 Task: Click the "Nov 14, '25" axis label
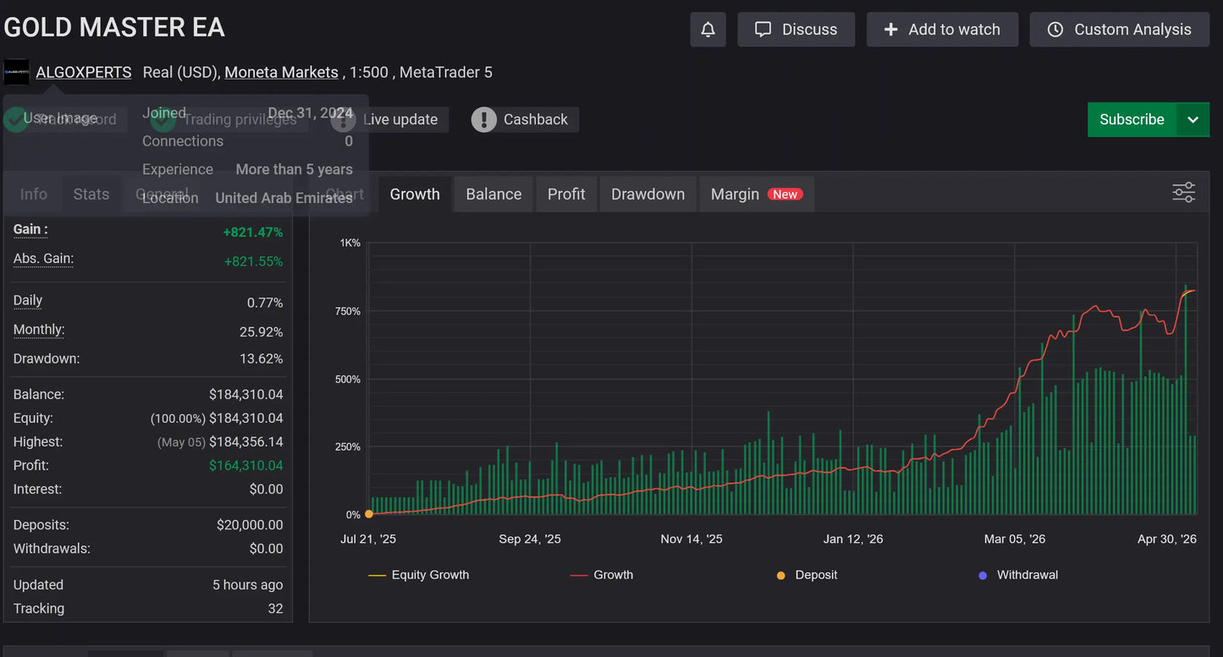tap(691, 539)
